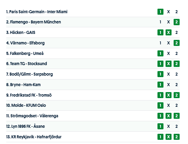The image size is (188, 144).
Task: Deselect 1 for Paris Saint-Germain - Inter Miami
Action: [x=160, y=12]
